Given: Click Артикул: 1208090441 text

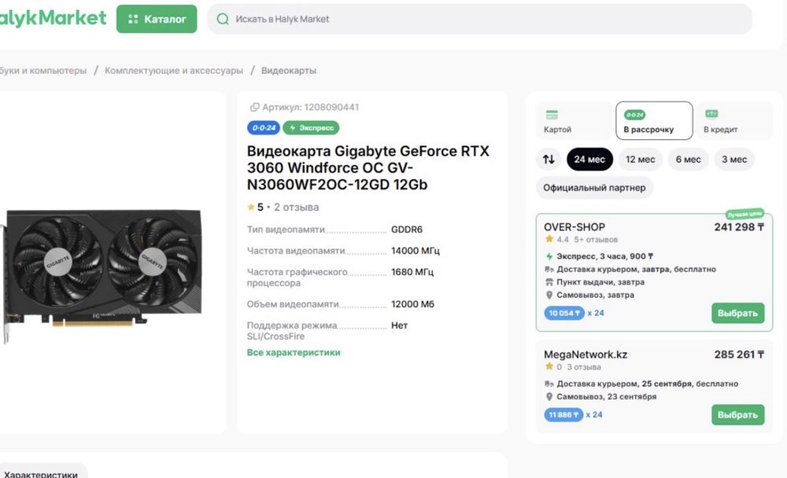Looking at the screenshot, I should click(310, 108).
